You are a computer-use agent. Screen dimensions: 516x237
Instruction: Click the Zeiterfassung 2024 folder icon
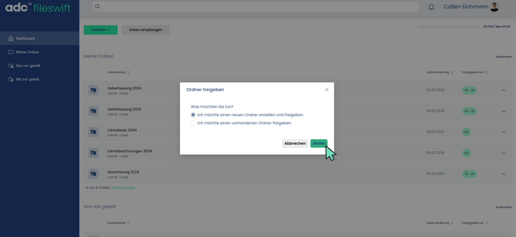click(x=93, y=90)
